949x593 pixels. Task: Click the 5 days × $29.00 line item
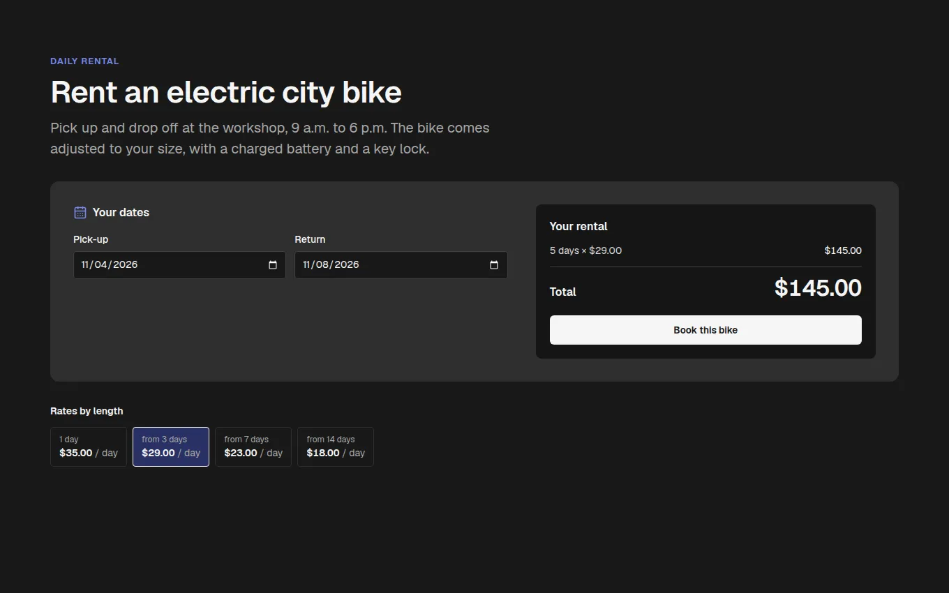point(585,250)
